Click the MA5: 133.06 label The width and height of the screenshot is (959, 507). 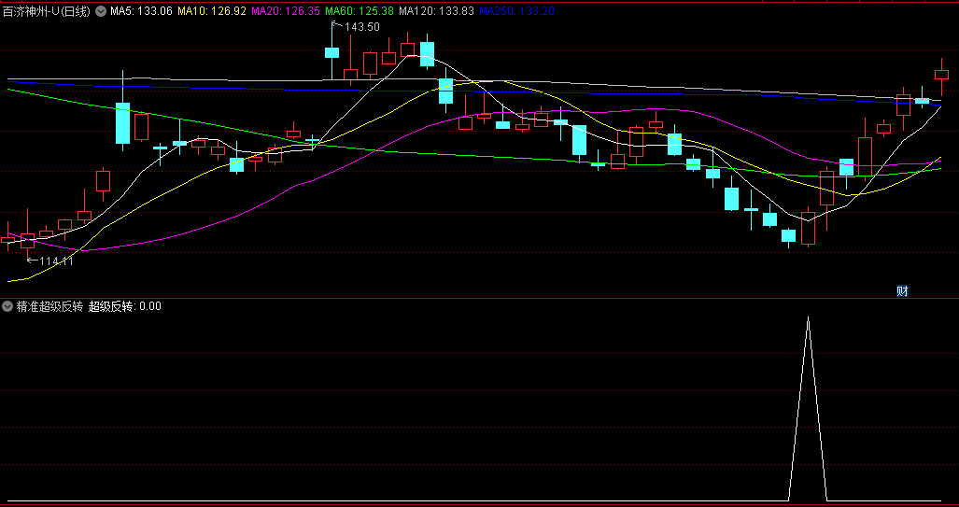141,11
